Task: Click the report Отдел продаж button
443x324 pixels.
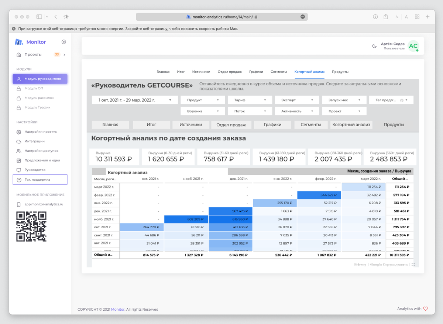Action: [231, 125]
